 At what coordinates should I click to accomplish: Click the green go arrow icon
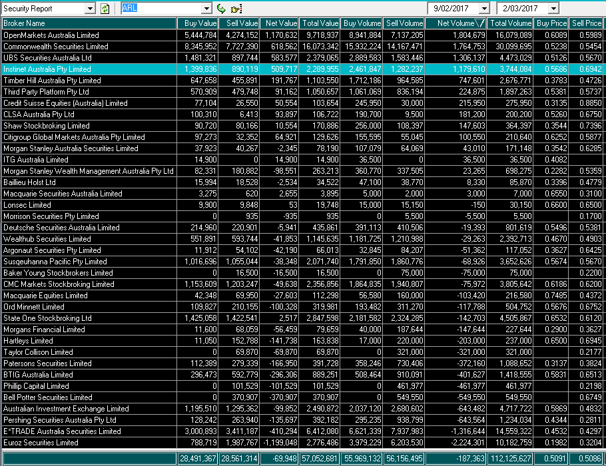coord(221,9)
